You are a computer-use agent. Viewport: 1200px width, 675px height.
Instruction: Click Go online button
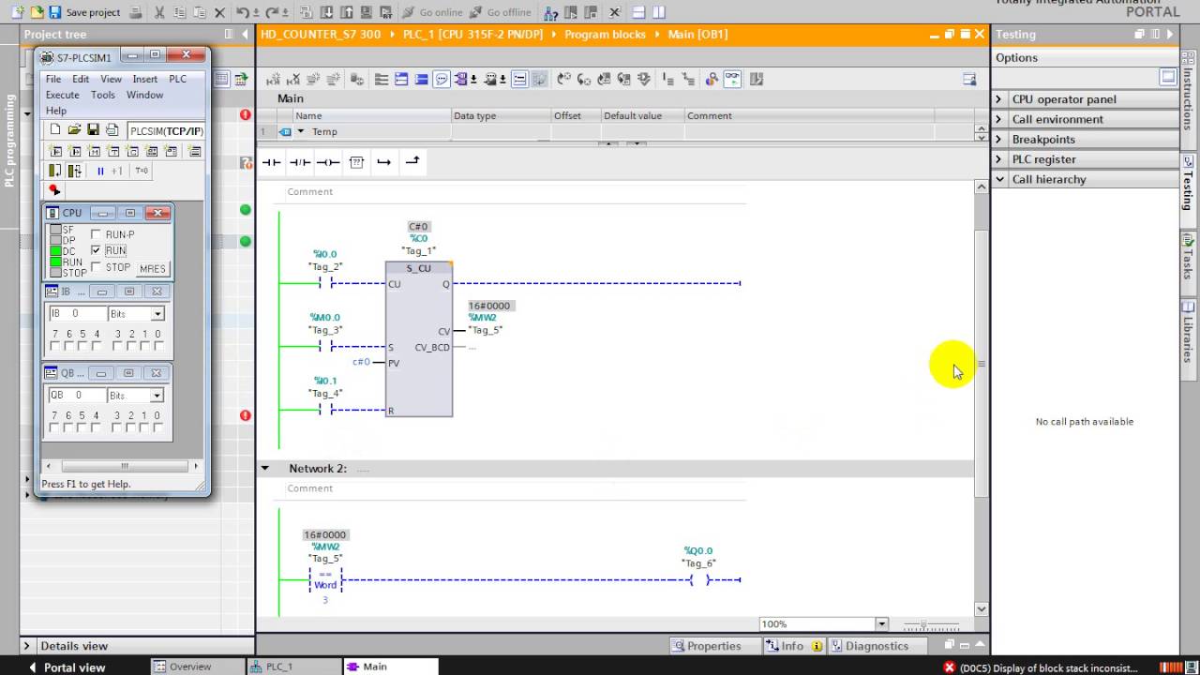434,12
